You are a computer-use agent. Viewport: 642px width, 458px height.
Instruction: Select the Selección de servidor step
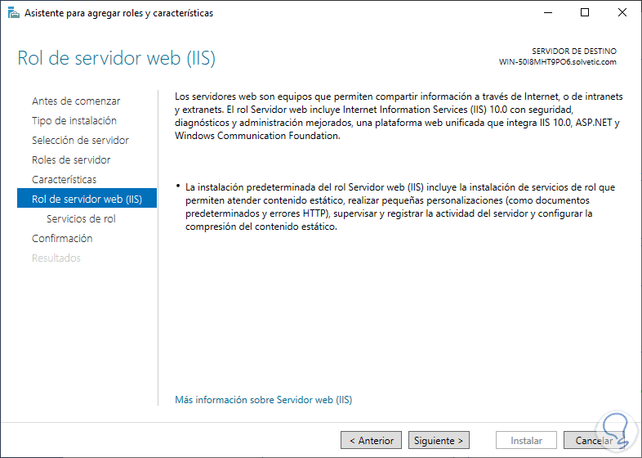pyautogui.click(x=80, y=141)
